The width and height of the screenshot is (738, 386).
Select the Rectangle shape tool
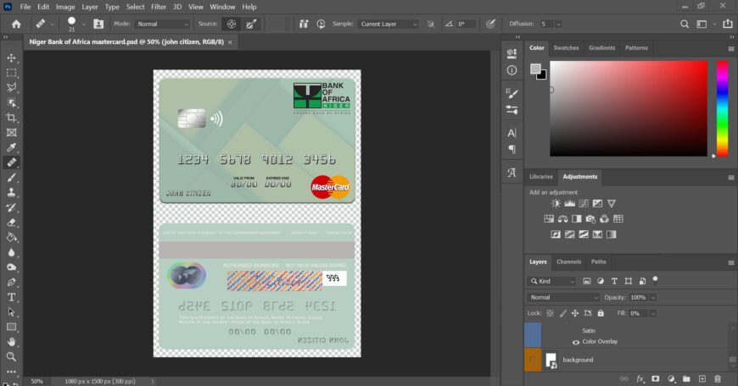11,327
